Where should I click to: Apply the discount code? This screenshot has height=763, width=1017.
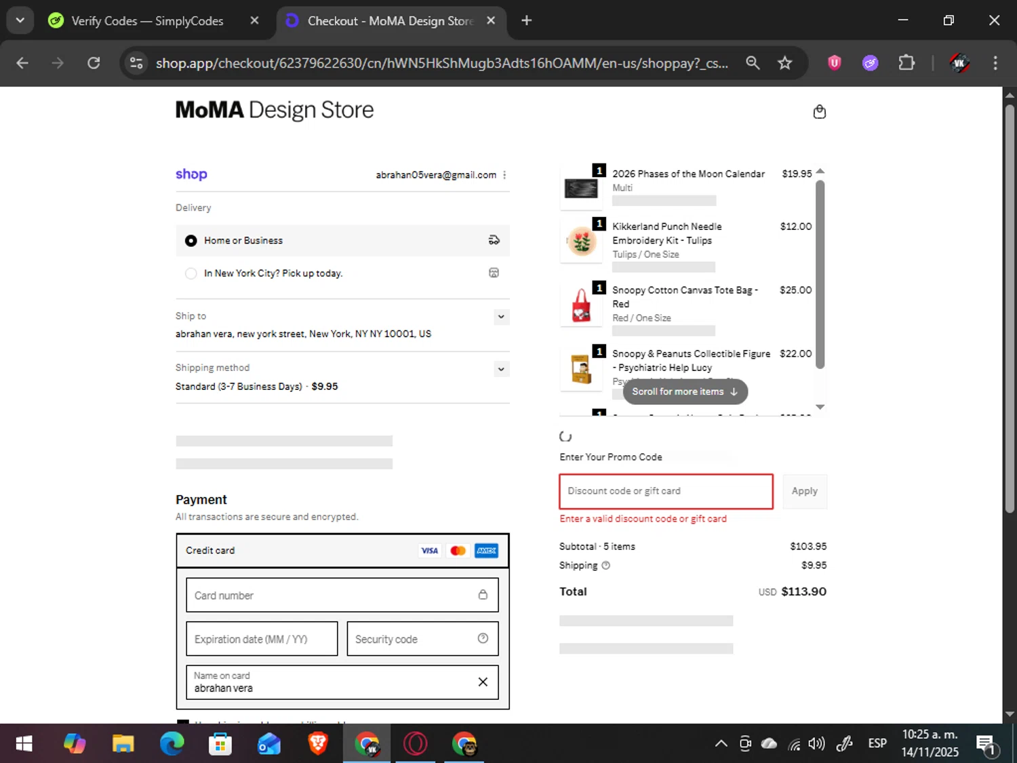point(805,491)
